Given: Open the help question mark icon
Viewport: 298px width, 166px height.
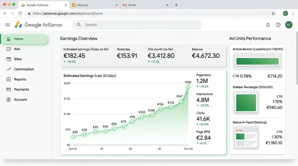Looking at the screenshot, I should pos(278,25).
